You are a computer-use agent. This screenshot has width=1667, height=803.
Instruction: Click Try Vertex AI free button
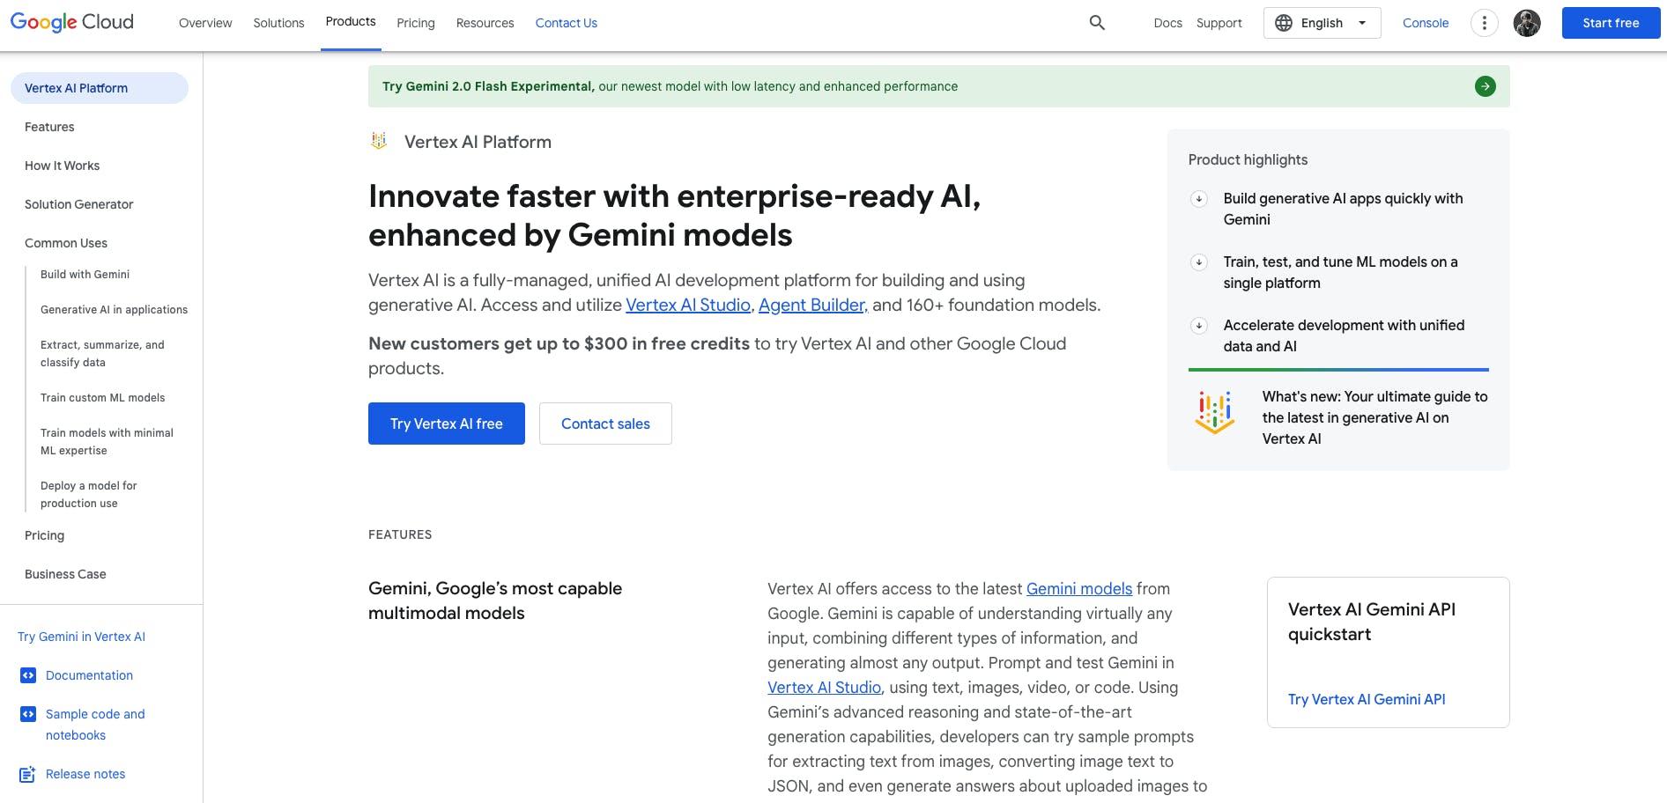447,424
